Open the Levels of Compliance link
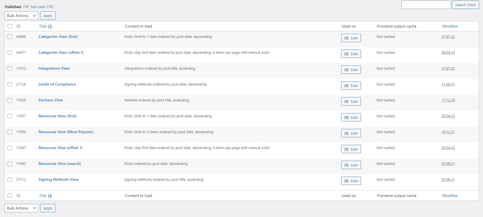Image resolution: width=483 pixels, height=217 pixels. (57, 84)
